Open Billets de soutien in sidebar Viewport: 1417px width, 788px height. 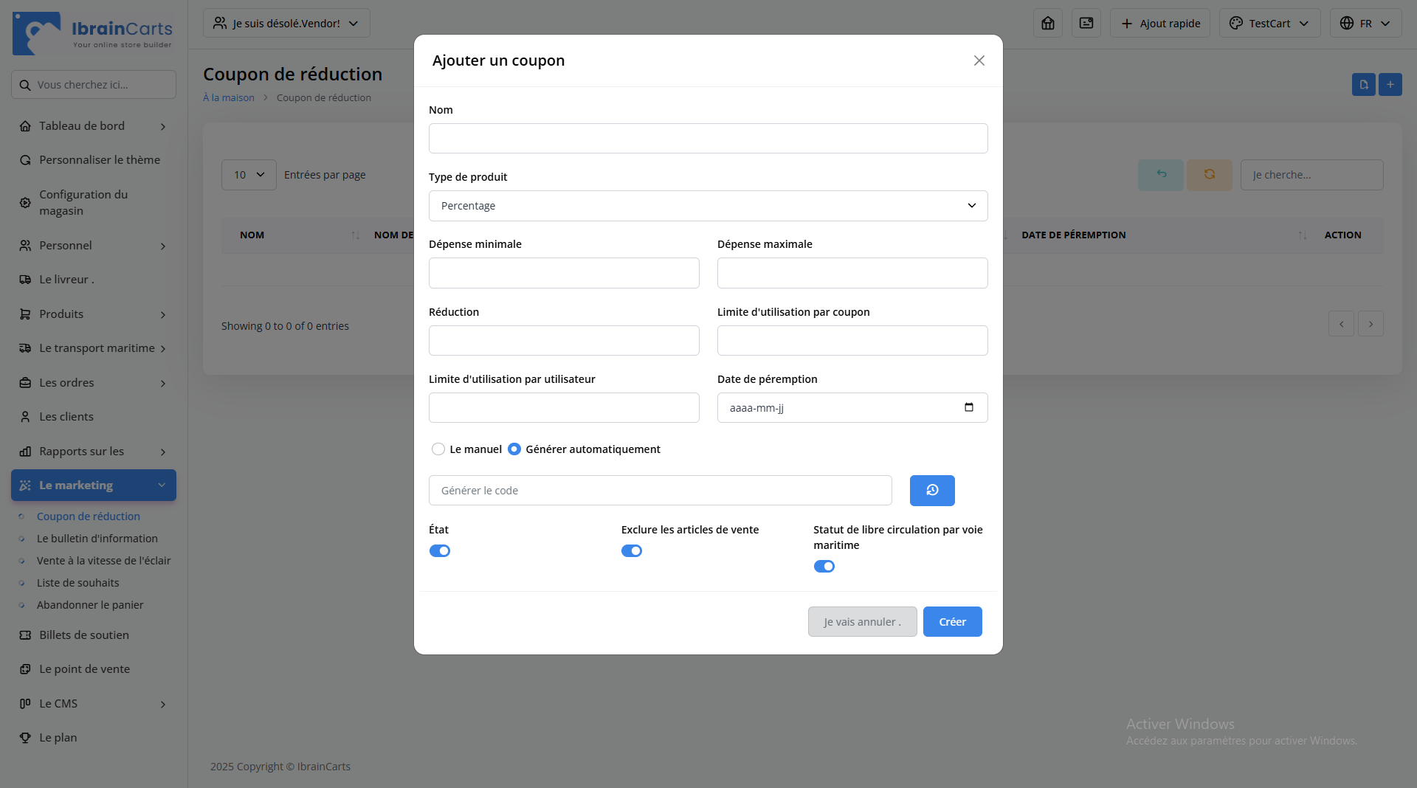click(x=84, y=635)
